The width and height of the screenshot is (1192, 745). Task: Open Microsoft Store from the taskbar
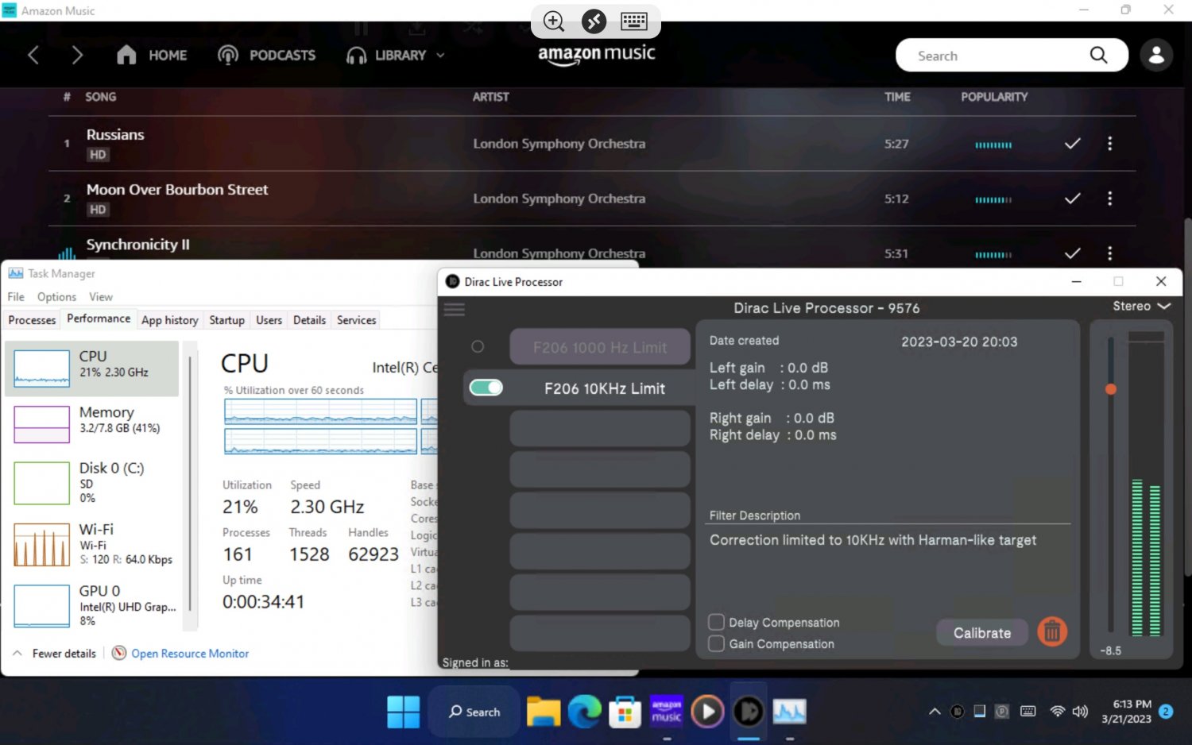625,712
